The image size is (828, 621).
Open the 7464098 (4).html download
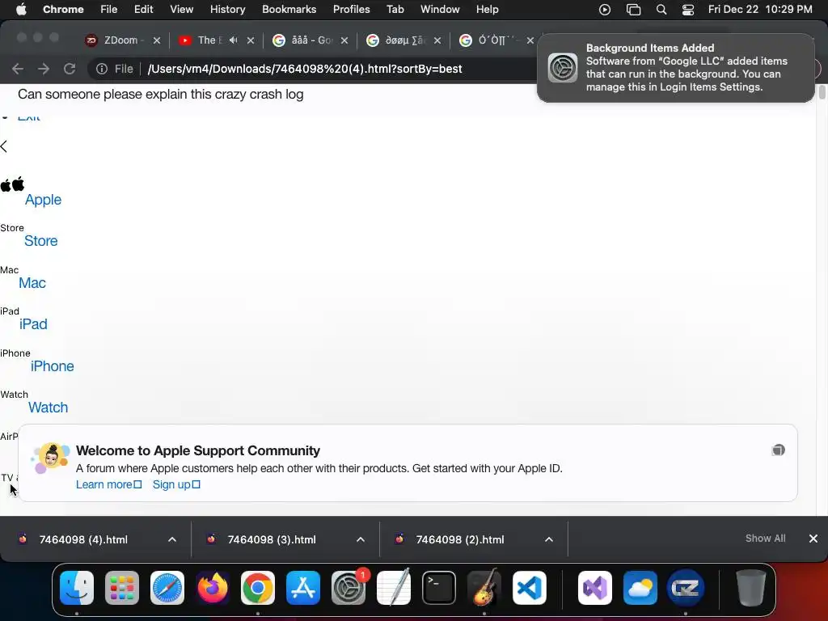(83, 539)
